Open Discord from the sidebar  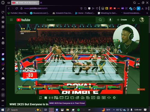[x=3, y=79]
